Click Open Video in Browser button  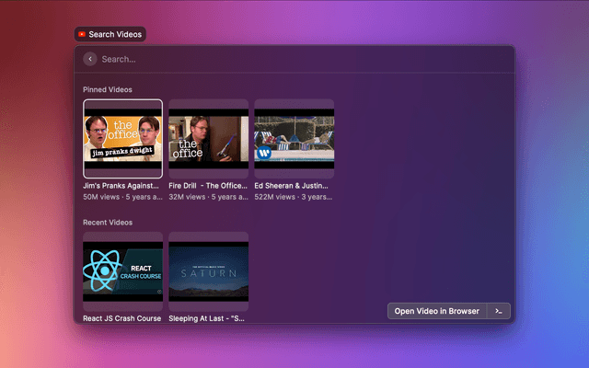point(437,311)
